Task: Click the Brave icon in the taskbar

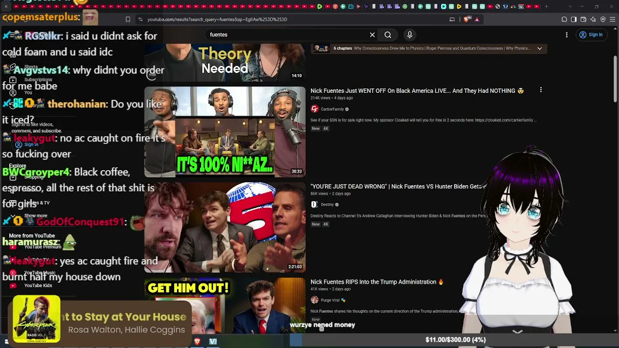Action: (x=197, y=341)
